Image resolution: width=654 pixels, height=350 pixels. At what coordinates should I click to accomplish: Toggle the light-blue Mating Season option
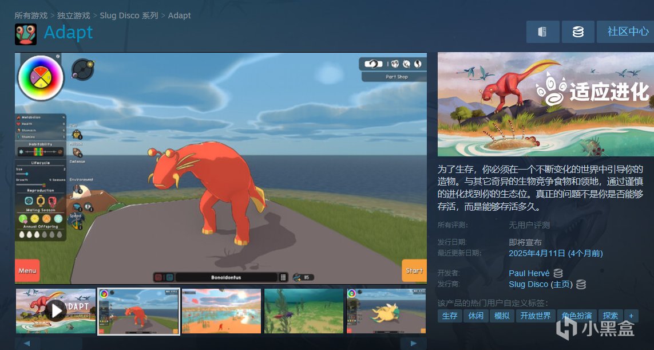pos(58,219)
